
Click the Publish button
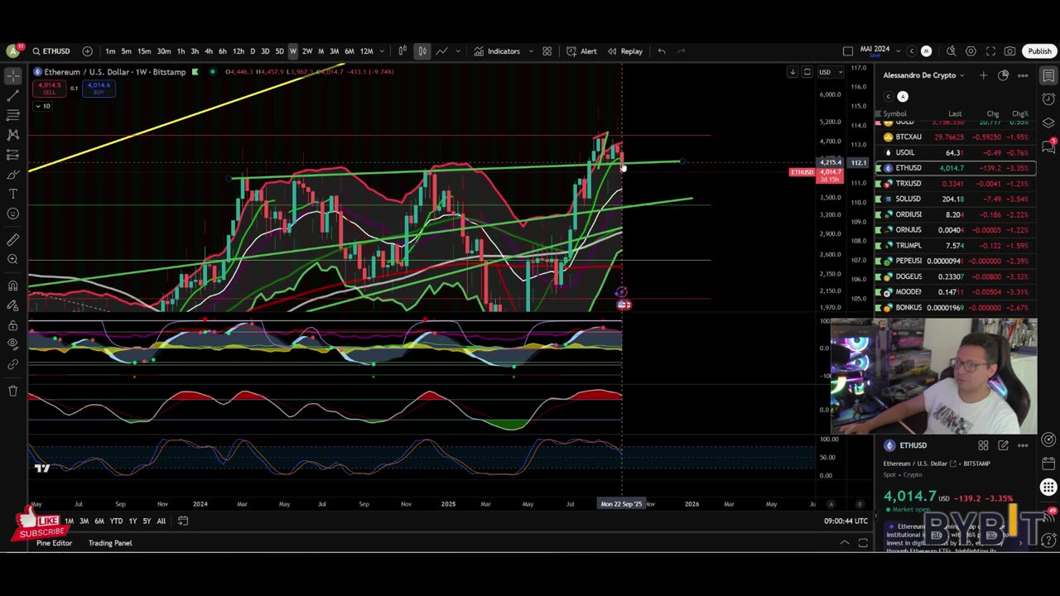click(1039, 51)
